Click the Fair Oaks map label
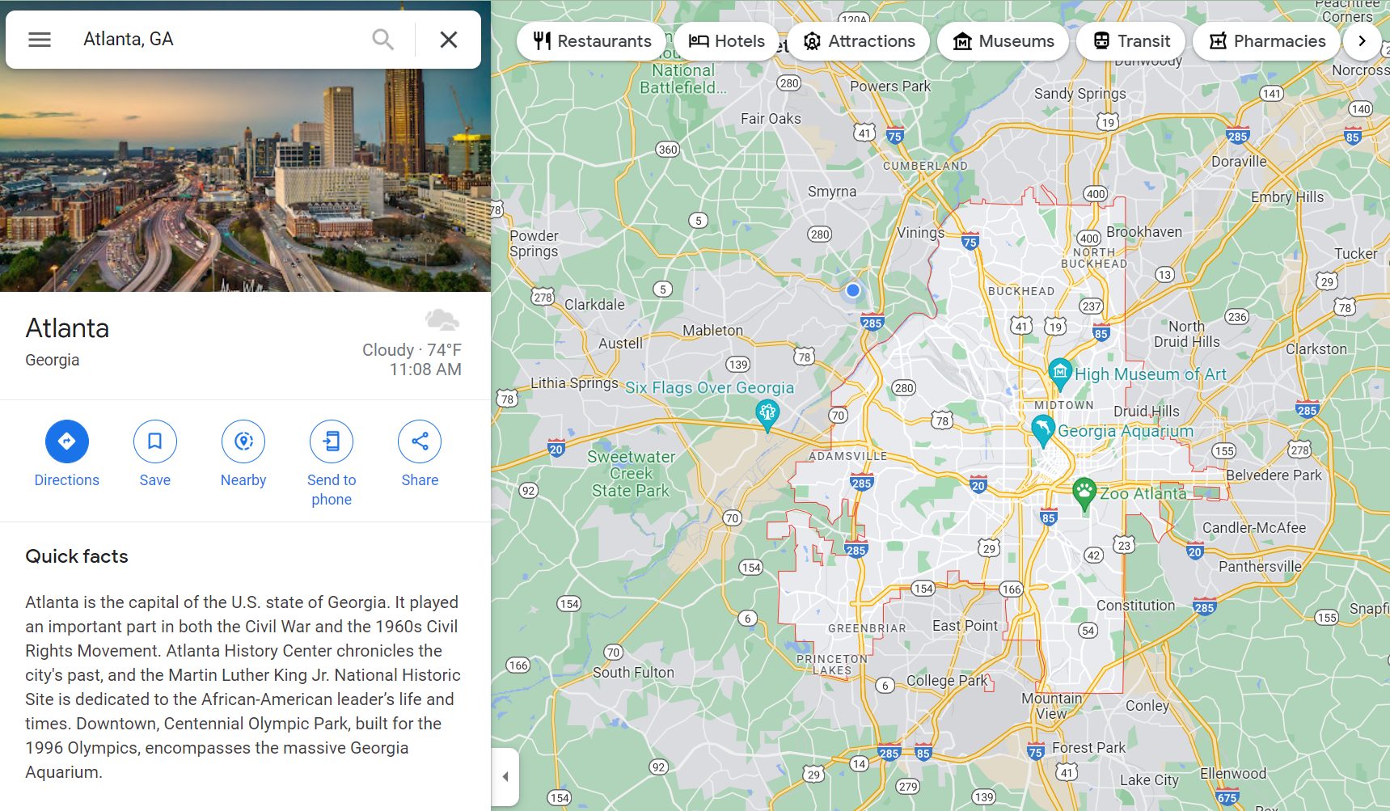Screen dimensions: 1390x811 [x=771, y=118]
